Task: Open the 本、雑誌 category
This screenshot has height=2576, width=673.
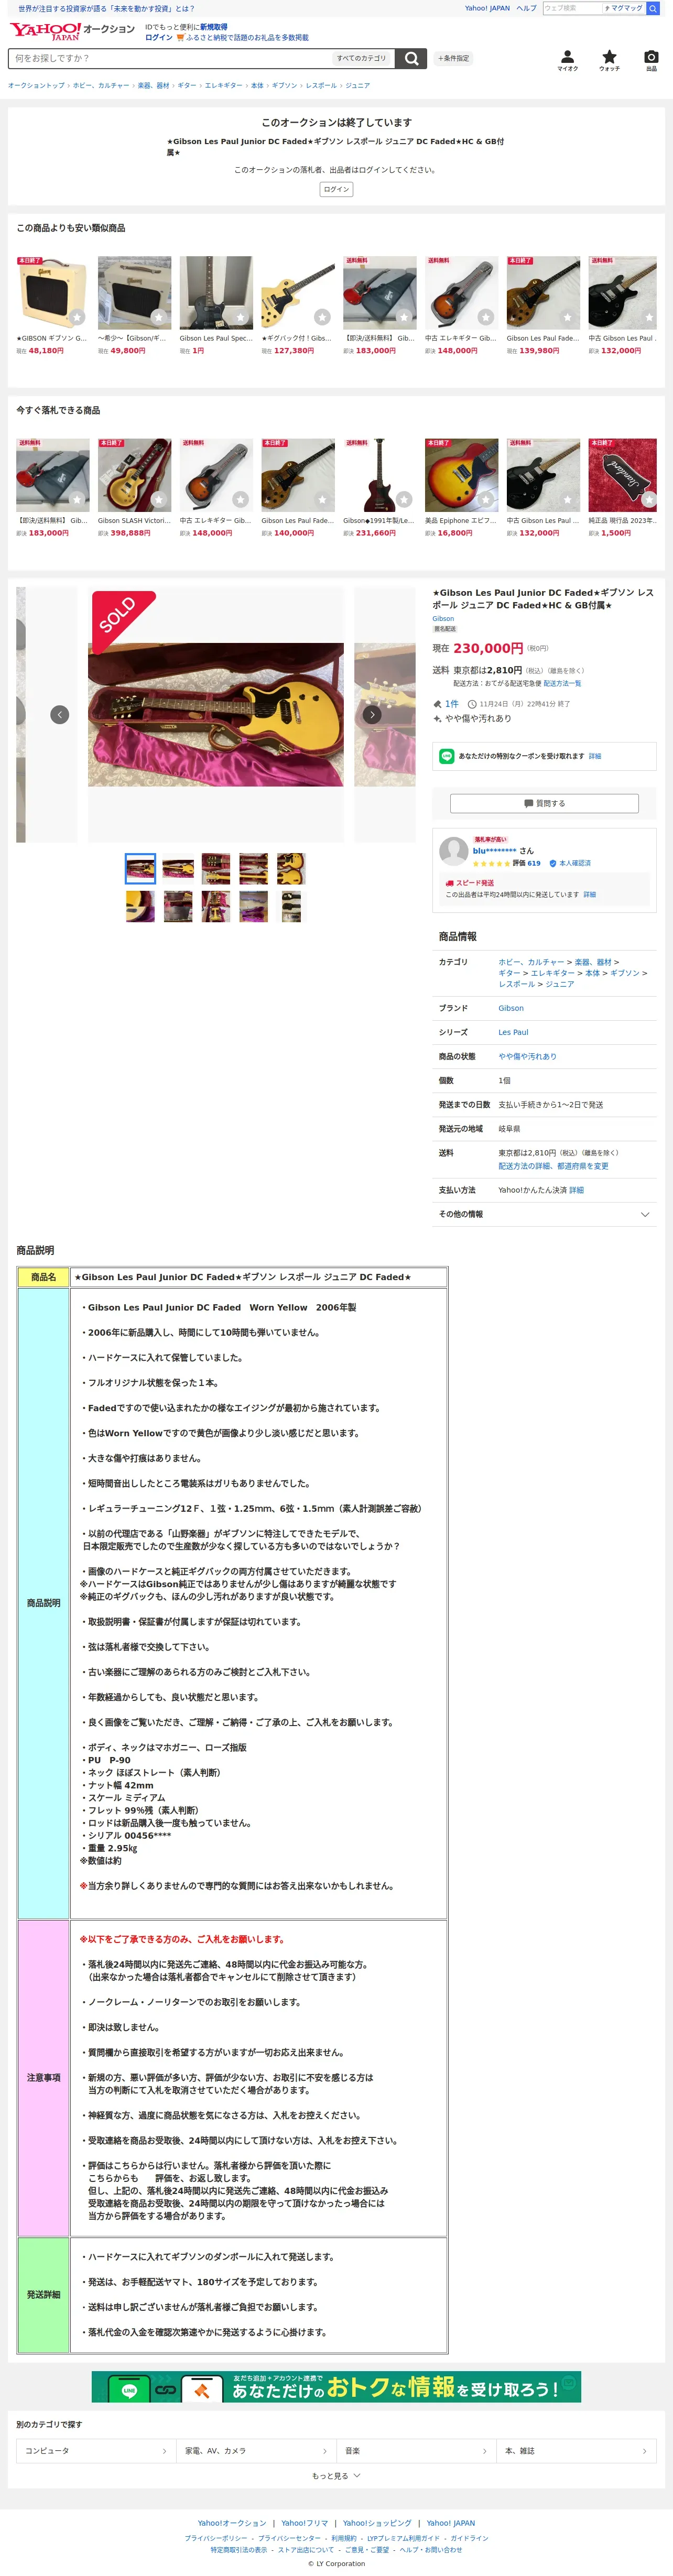Action: [576, 2451]
